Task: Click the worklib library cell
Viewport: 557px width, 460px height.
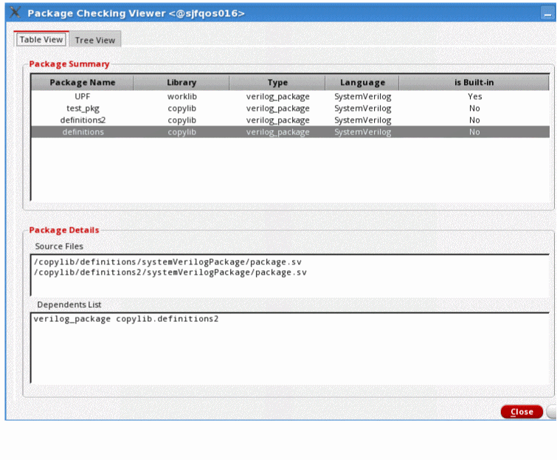Action: (x=181, y=97)
